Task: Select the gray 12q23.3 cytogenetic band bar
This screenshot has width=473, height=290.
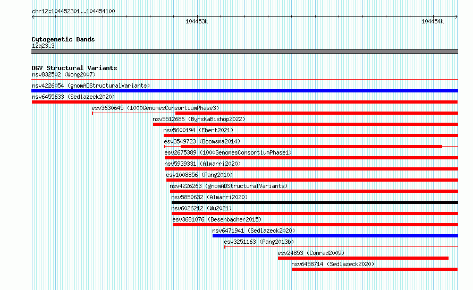Action: click(x=244, y=52)
